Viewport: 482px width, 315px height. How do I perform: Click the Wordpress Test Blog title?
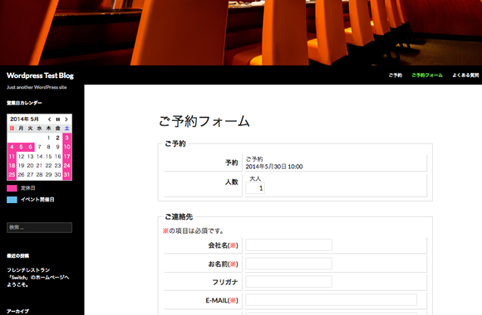[40, 75]
